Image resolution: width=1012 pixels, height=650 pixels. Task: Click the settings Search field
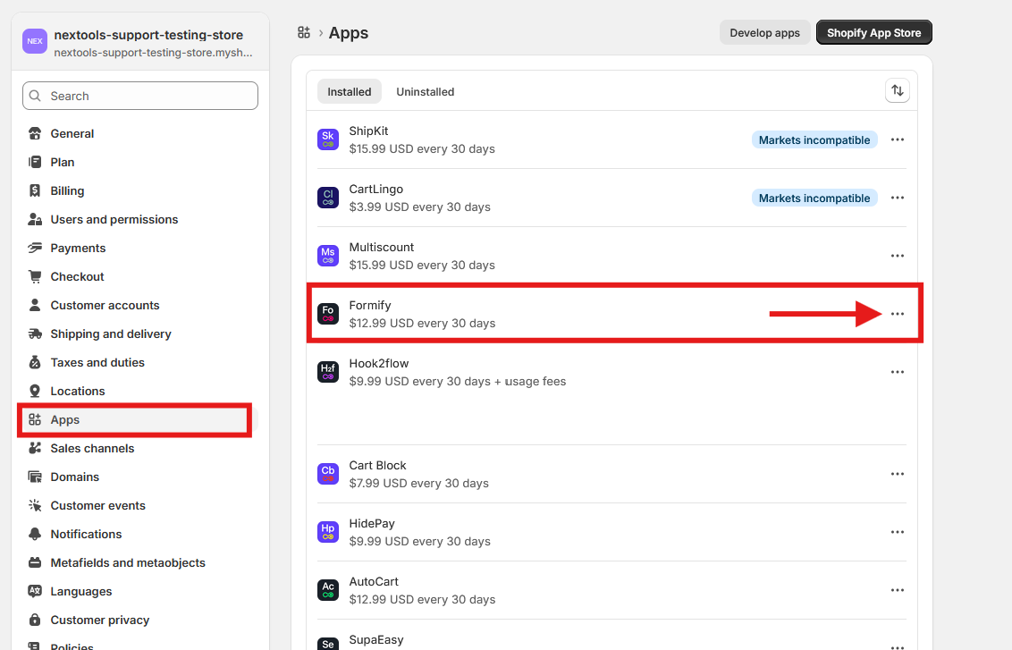click(140, 96)
